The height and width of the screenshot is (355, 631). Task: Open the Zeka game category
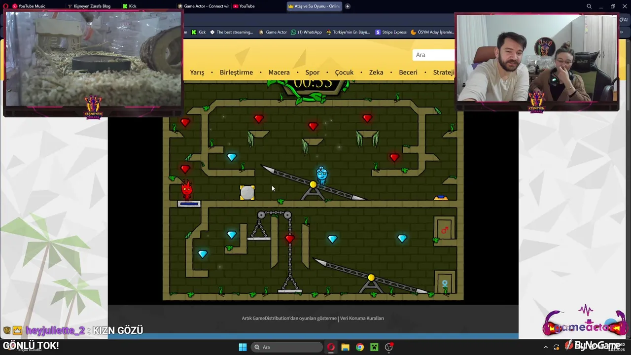click(376, 72)
